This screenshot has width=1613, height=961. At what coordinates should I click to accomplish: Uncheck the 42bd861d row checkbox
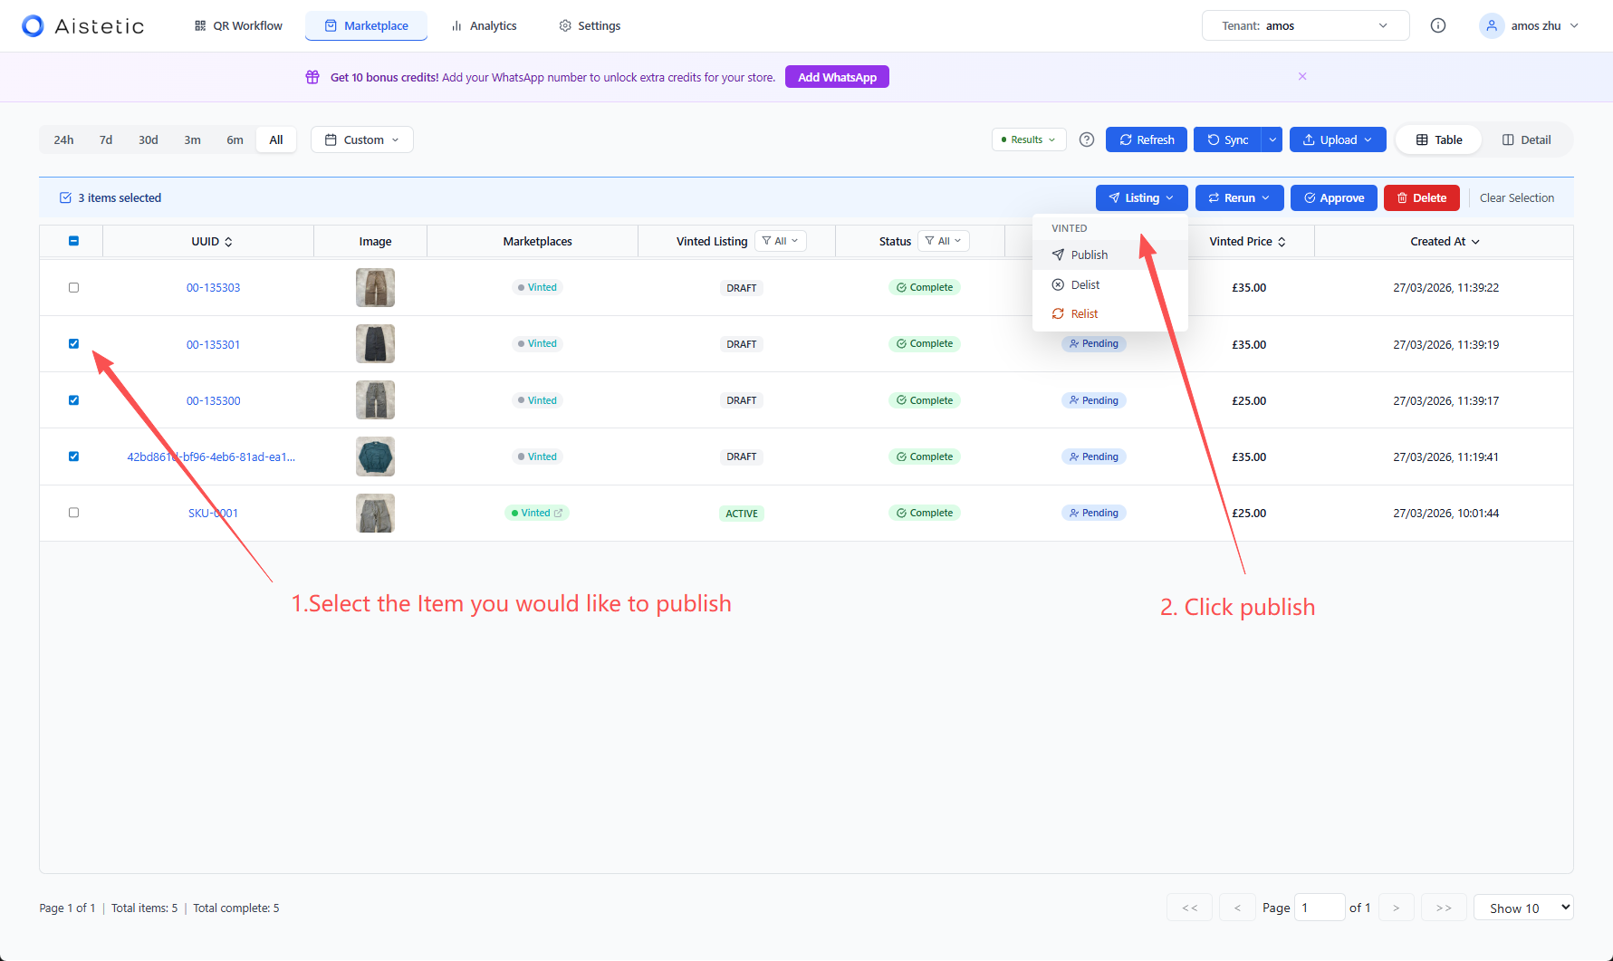(73, 456)
